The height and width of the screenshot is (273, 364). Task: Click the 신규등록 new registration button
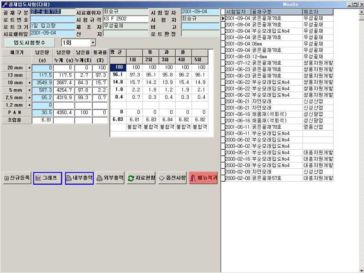pyautogui.click(x=16, y=178)
